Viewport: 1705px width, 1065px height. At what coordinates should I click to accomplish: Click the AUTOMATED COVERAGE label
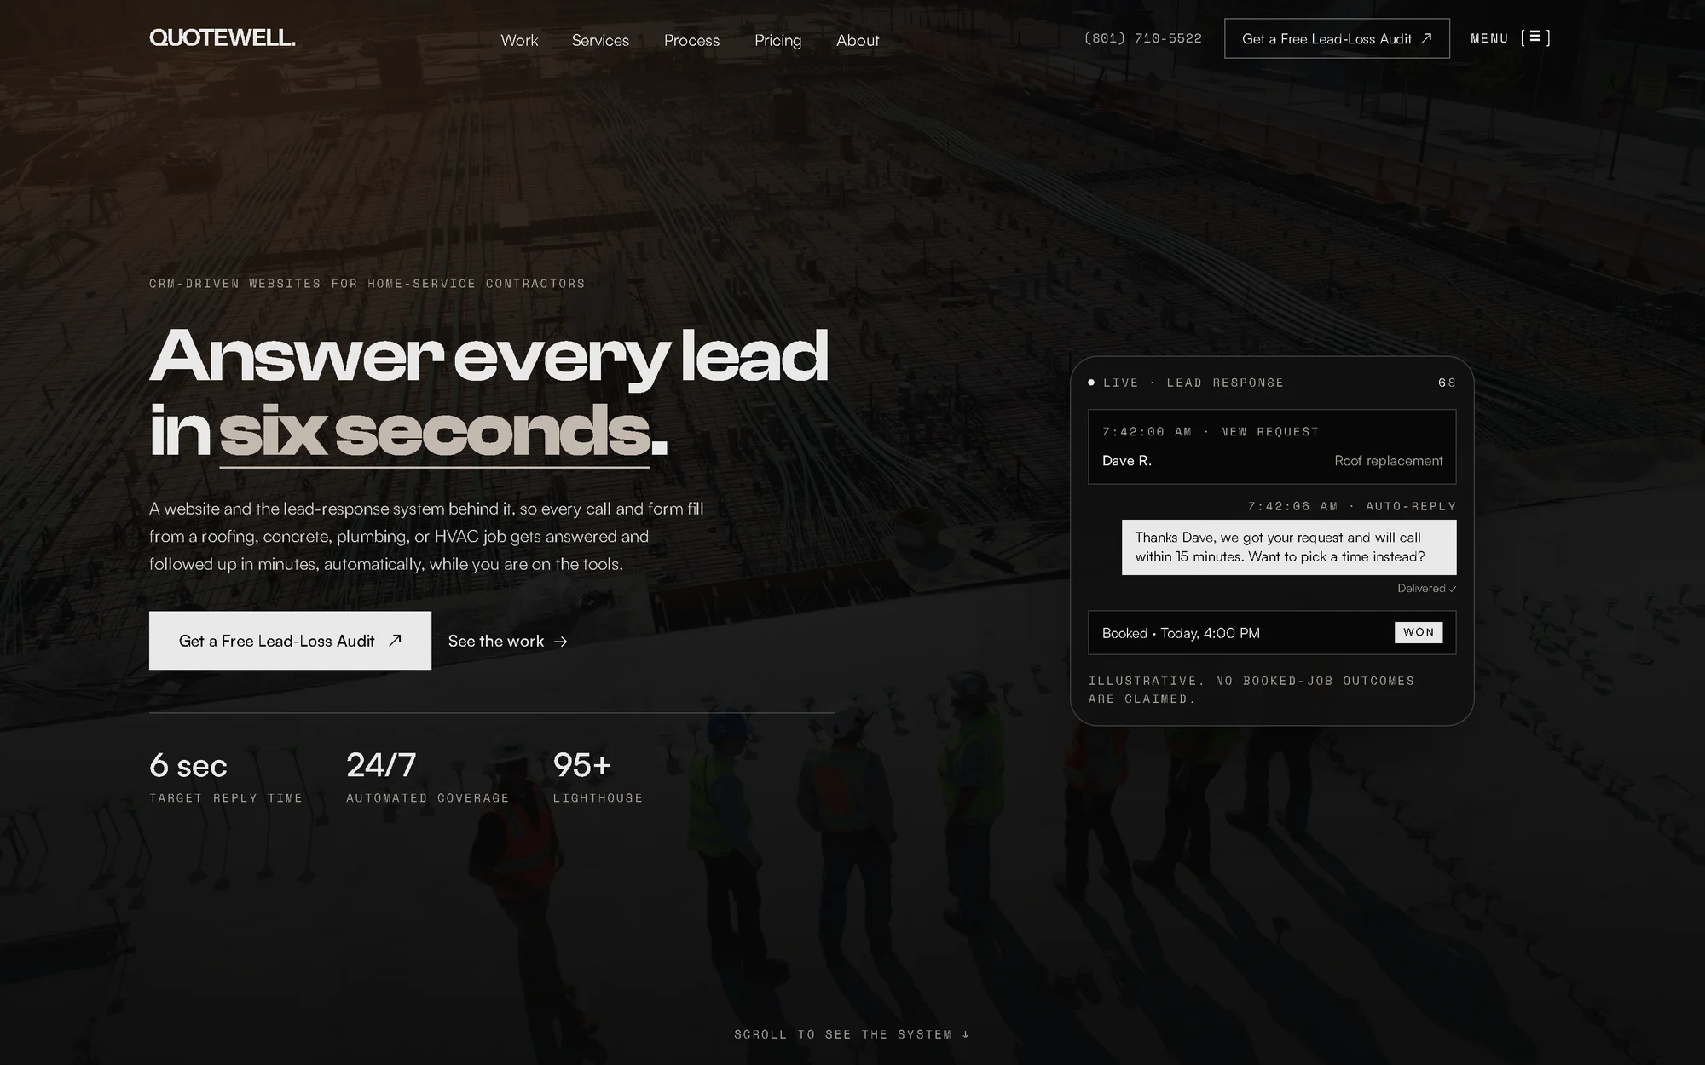(x=428, y=798)
